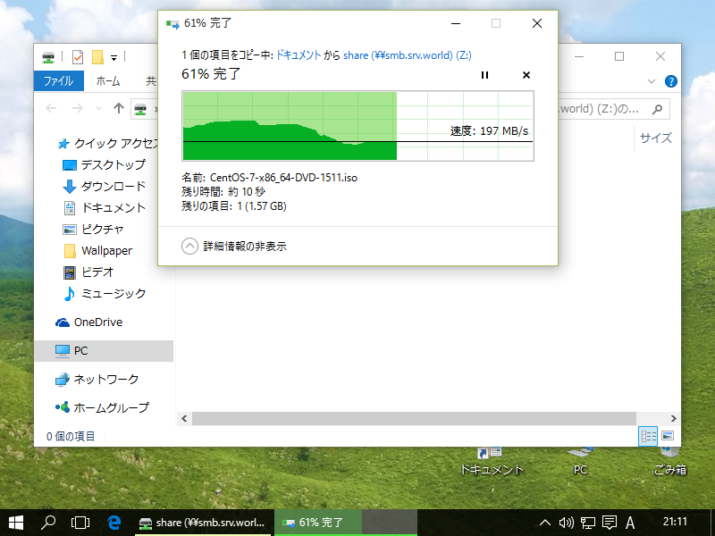The width and height of the screenshot is (715, 536).
Task: Click the horizontal scrollbar right arrow
Action: click(x=674, y=418)
